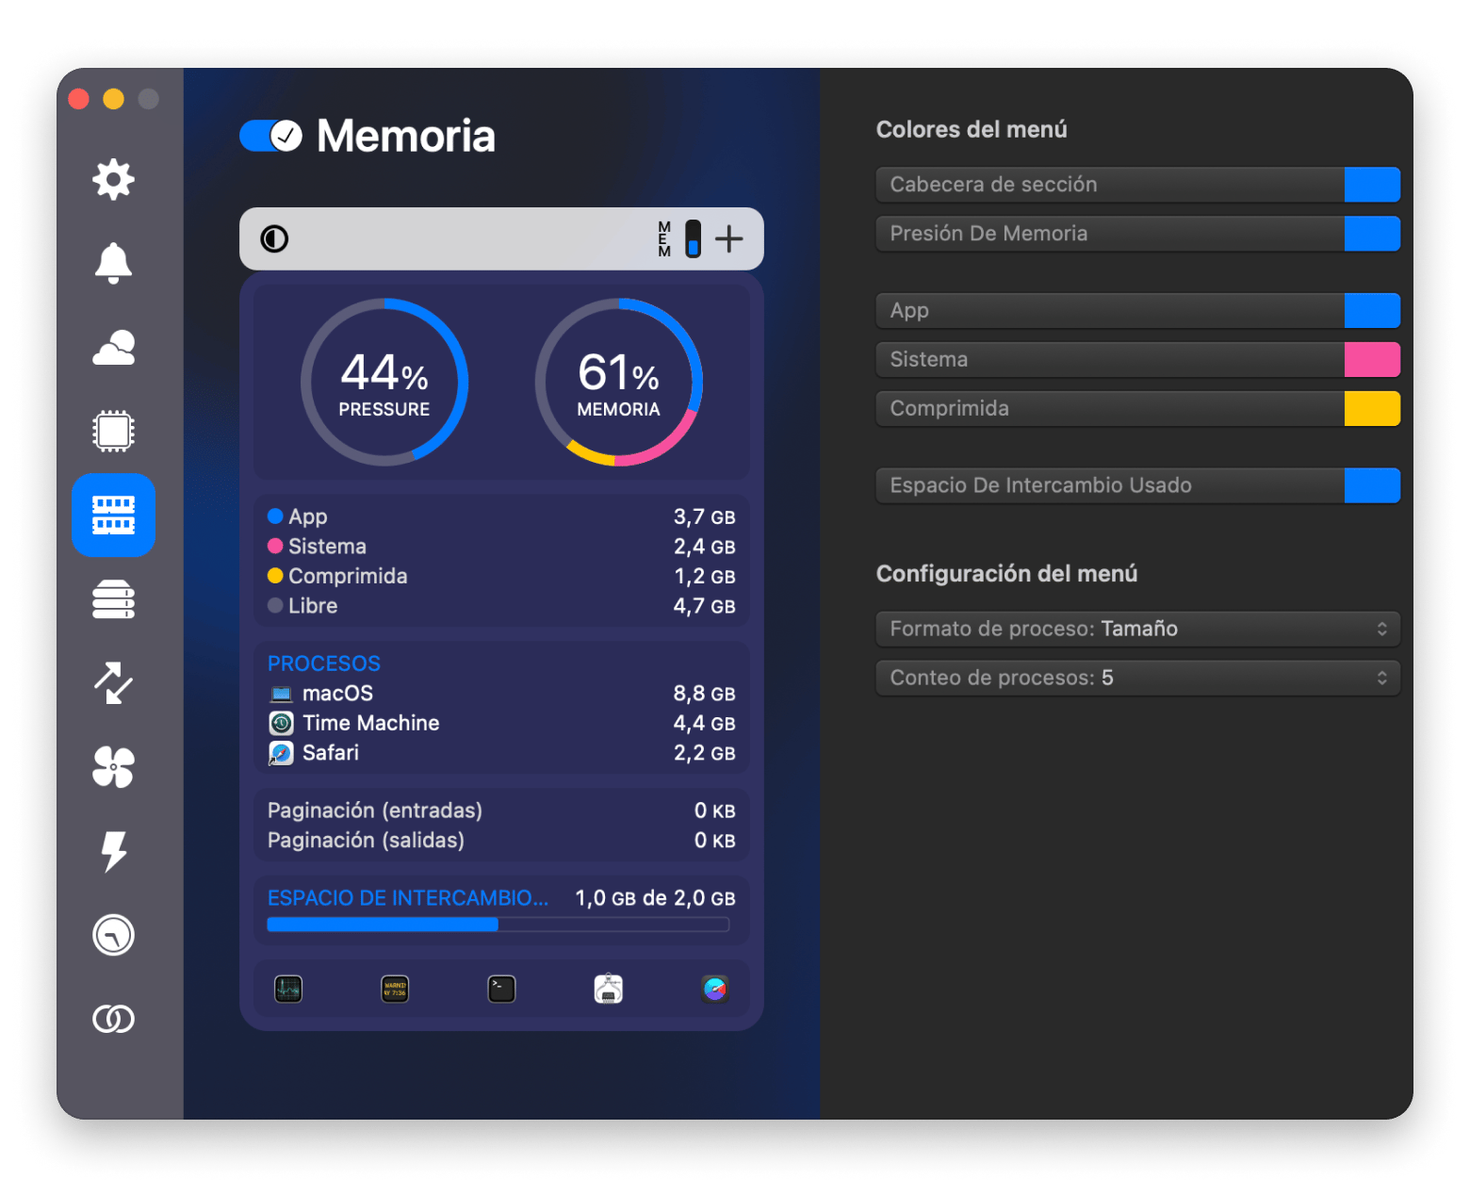This screenshot has height=1195, width=1470.
Task: Select the Memory tab in the sidebar
Action: (x=113, y=516)
